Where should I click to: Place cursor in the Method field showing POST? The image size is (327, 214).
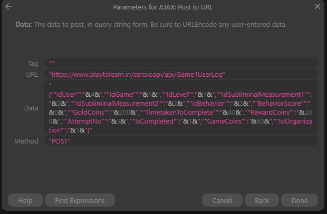181,141
